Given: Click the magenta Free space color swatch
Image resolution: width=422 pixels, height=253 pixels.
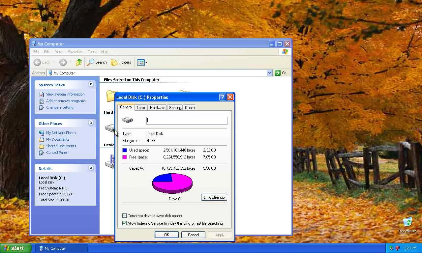Looking at the screenshot, I should [x=125, y=157].
